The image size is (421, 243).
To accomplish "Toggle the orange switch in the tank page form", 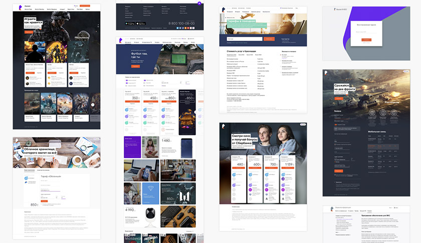I will pyautogui.click(x=335, y=125).
